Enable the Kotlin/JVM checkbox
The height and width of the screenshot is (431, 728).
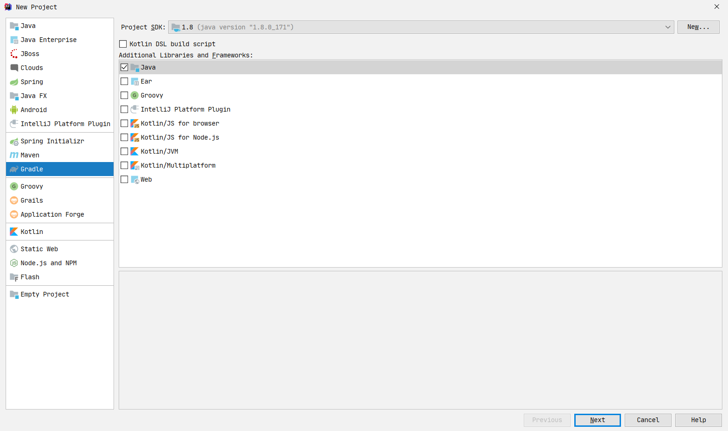click(x=124, y=151)
